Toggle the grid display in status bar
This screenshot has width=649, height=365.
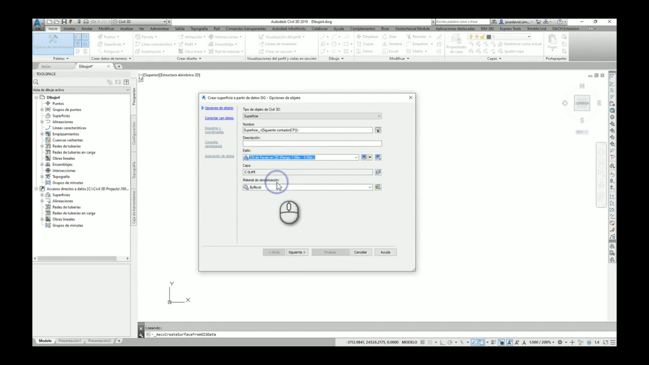tap(422, 342)
